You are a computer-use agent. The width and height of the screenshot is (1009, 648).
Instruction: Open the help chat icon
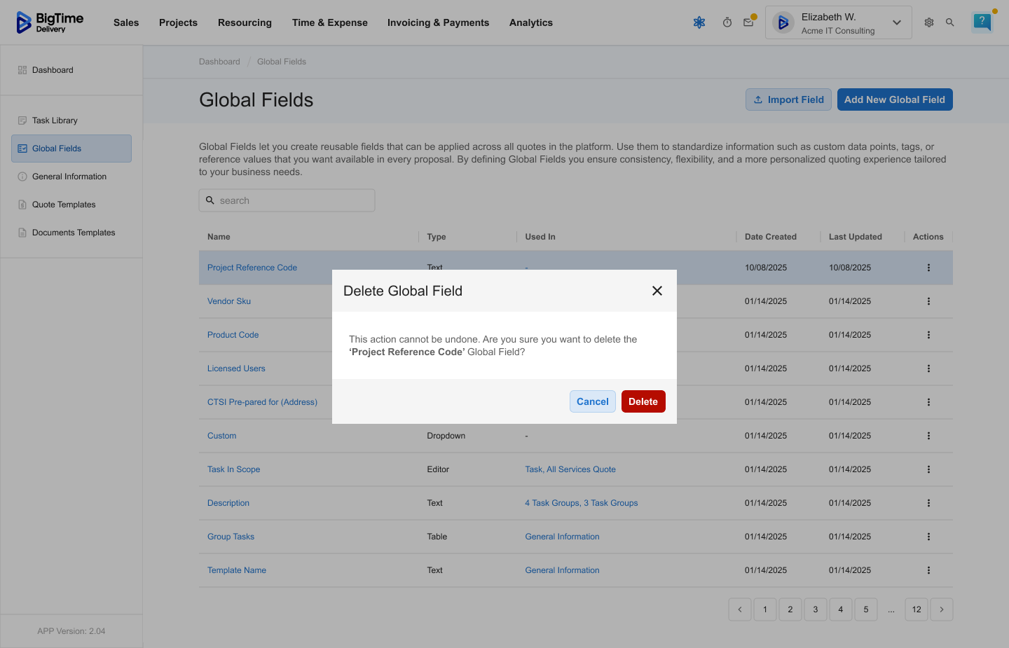[x=982, y=22]
